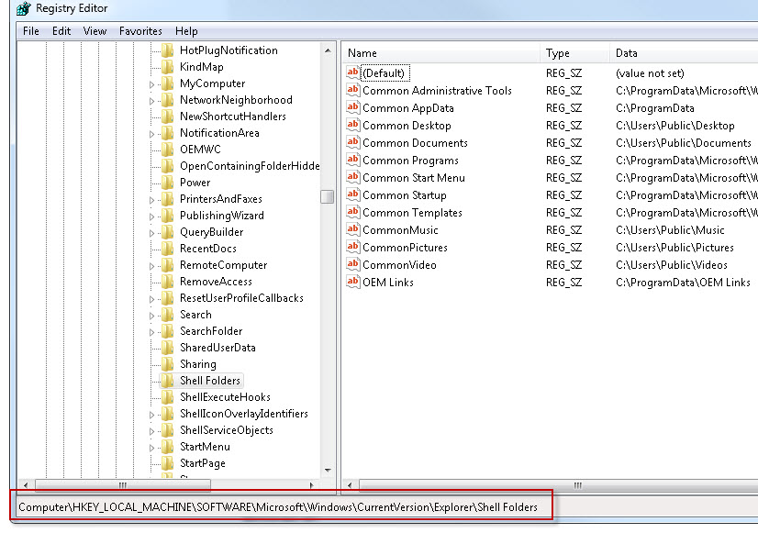Click the values pane scroll left arrow

point(350,485)
